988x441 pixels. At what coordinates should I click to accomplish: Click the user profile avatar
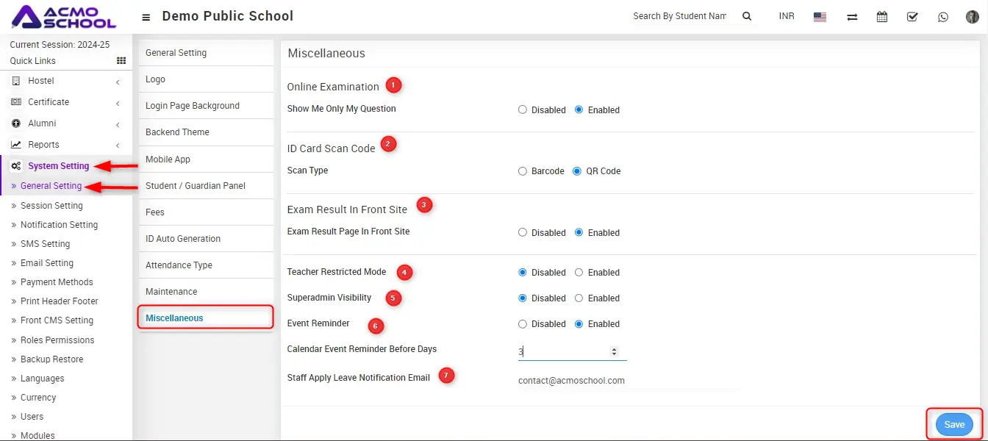(972, 17)
